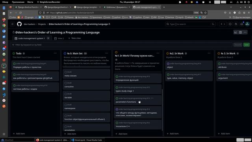
Task: Focus the Filter by keyword or by field box
Action: coord(121,45)
